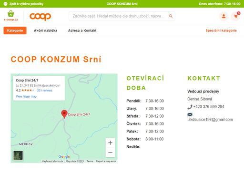Open the user account icon
Image resolution: width=244 pixels, height=183 pixels.
(224, 16)
